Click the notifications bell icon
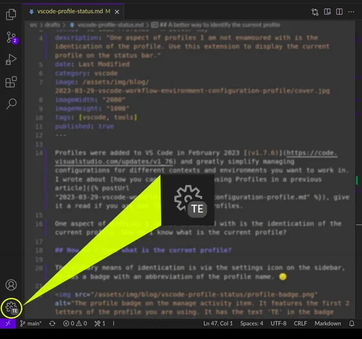This screenshot has height=339, width=362. 352,324
